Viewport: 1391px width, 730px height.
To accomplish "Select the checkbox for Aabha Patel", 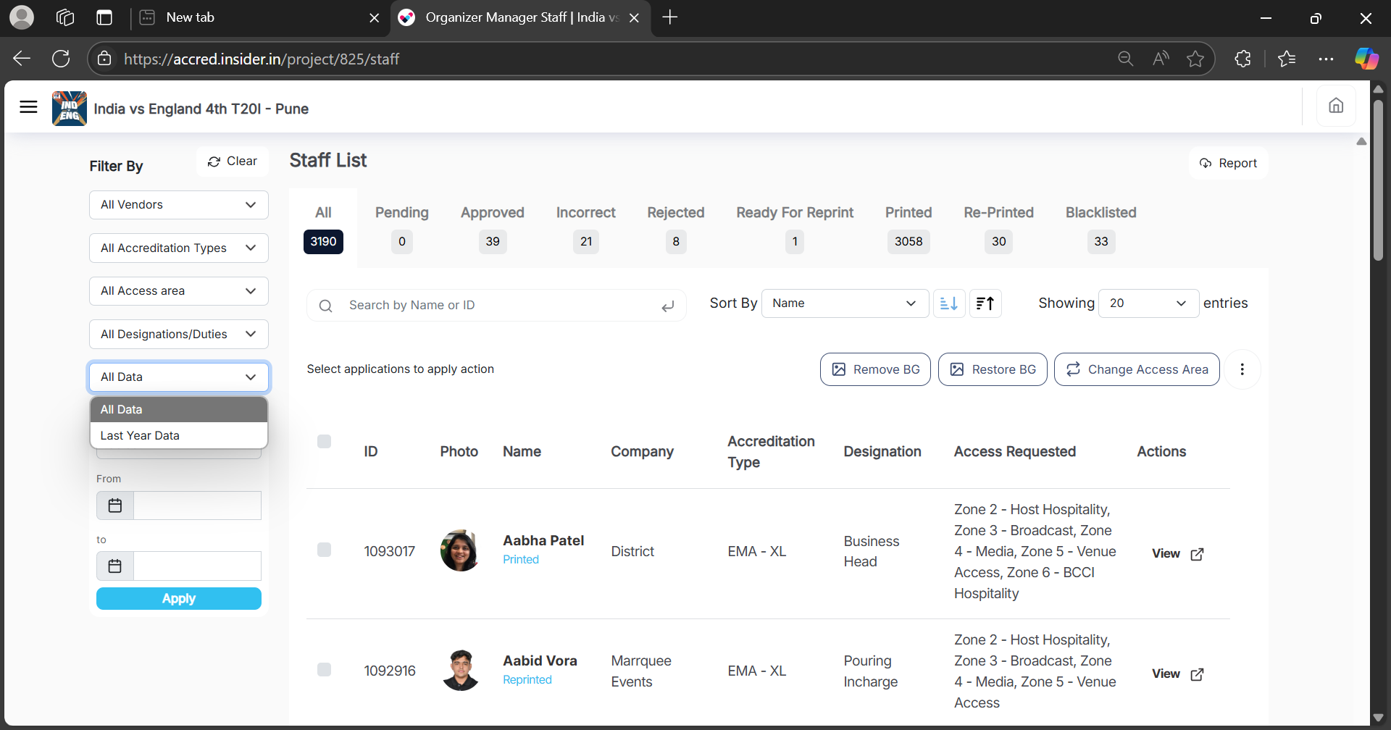I will 324,550.
